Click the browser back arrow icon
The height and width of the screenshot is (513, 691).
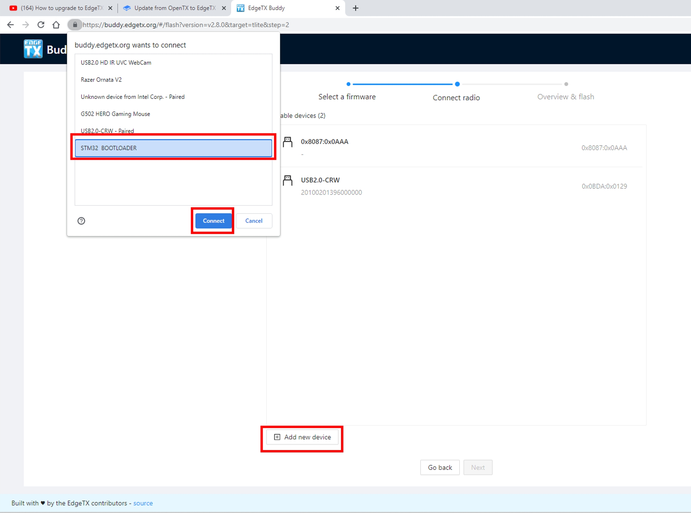(x=10, y=25)
